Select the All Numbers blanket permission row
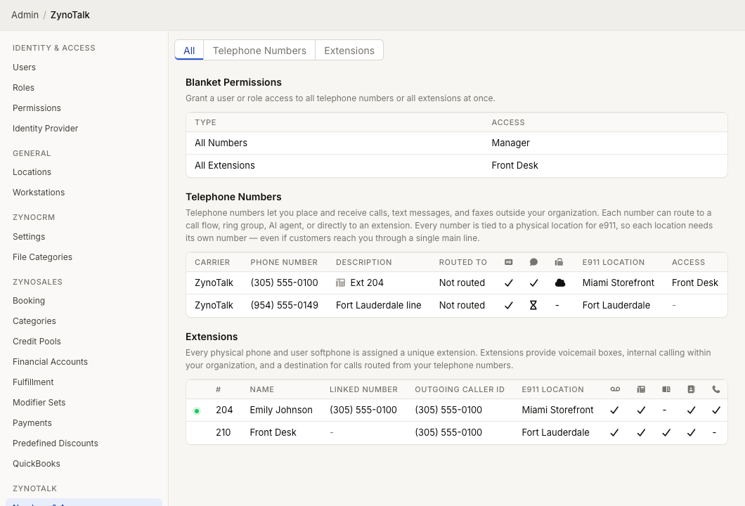 457,143
